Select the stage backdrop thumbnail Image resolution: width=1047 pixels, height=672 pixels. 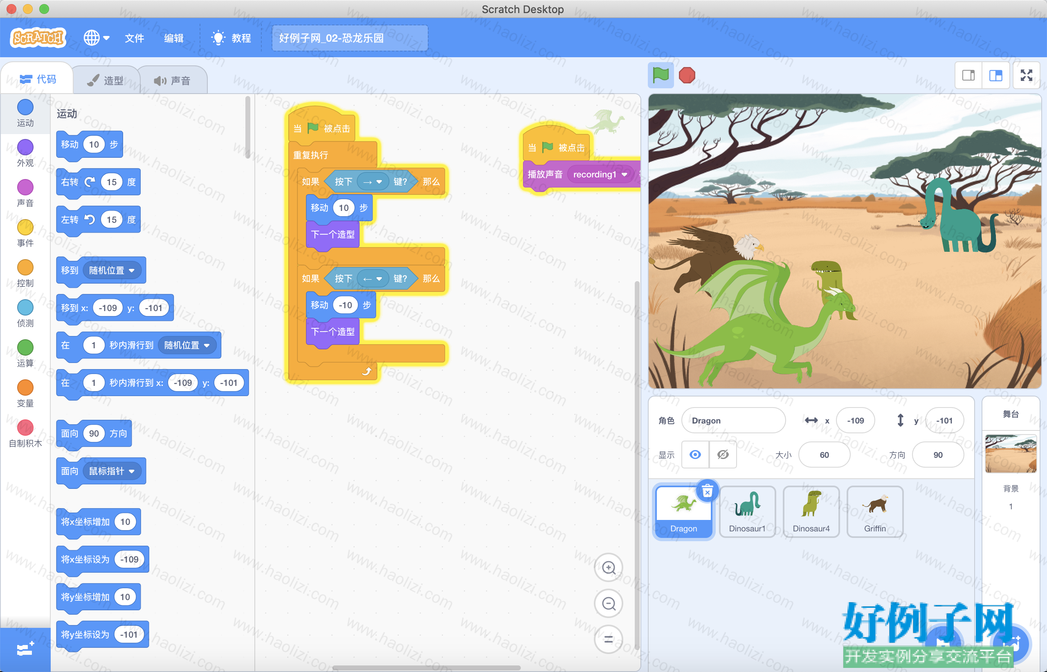tap(1011, 454)
